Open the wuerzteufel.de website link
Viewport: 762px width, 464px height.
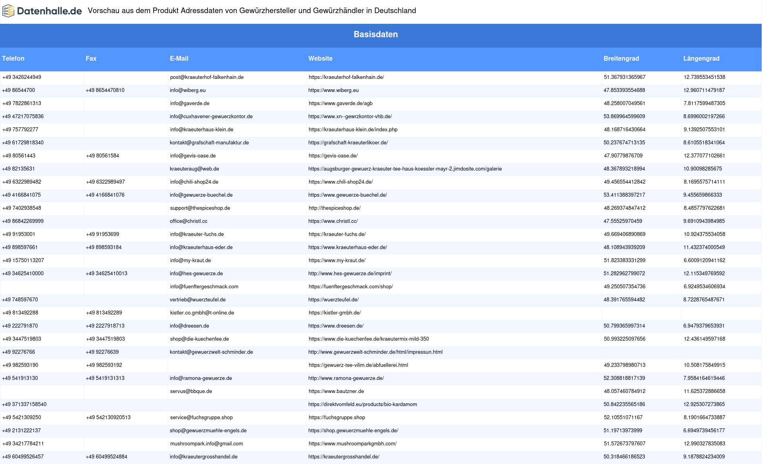(333, 300)
